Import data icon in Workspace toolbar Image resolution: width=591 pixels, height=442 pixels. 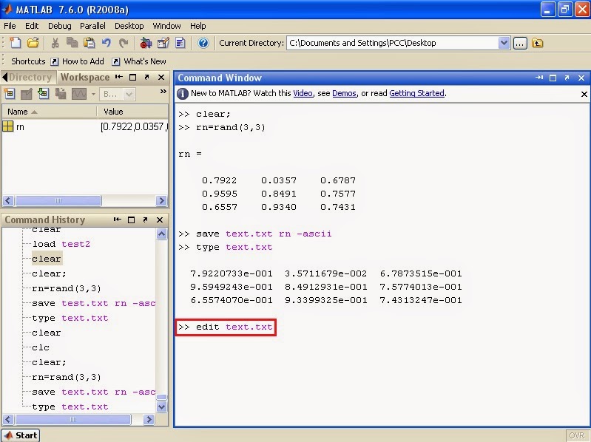point(44,93)
